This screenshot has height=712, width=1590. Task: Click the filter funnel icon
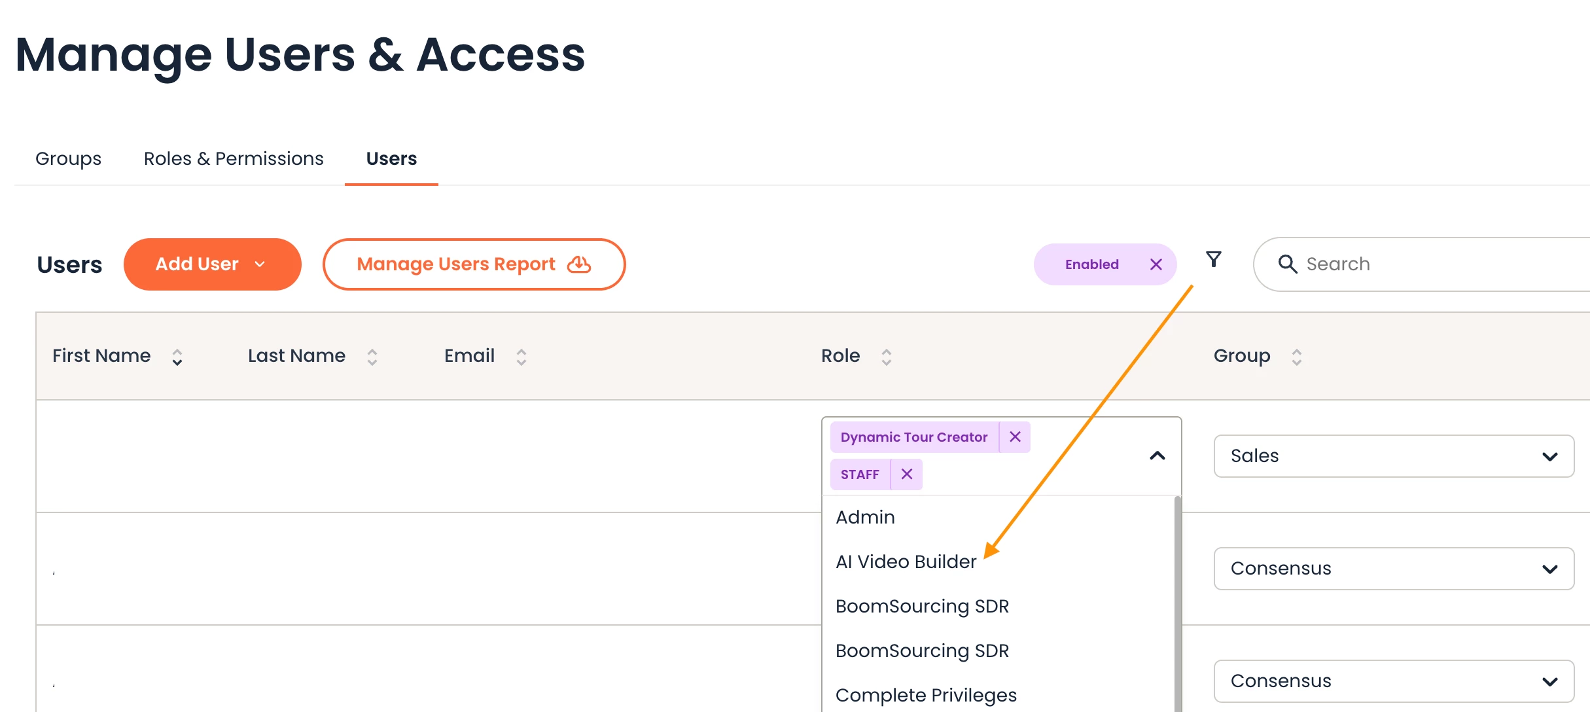click(1214, 260)
